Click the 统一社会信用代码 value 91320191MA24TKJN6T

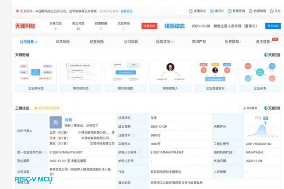coord(66,152)
